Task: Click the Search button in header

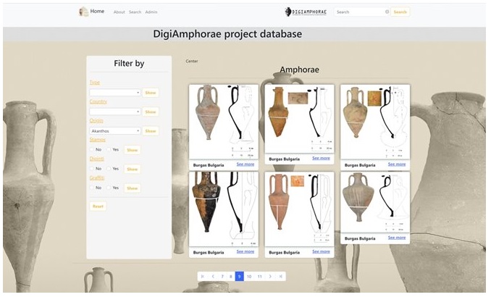Action: point(400,12)
